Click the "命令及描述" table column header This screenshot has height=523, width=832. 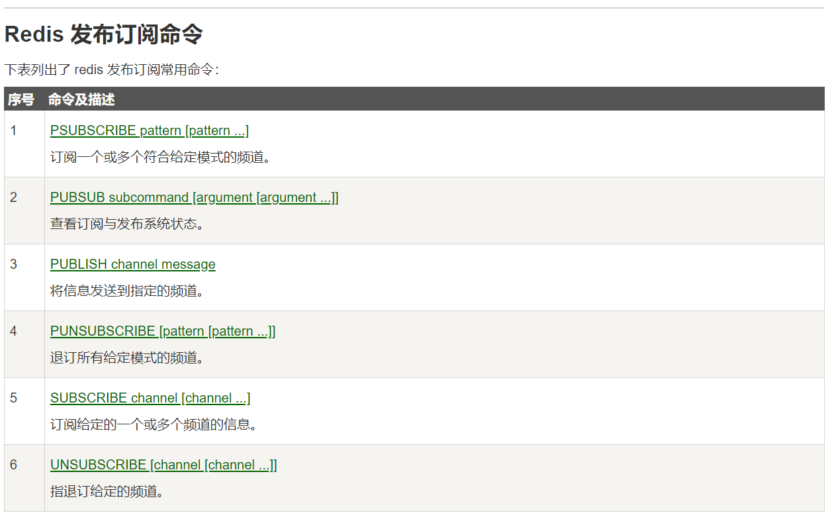click(81, 99)
